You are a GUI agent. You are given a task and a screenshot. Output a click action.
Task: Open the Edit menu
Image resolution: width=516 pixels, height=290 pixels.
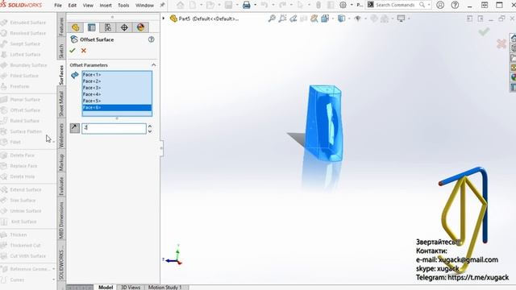[73, 6]
